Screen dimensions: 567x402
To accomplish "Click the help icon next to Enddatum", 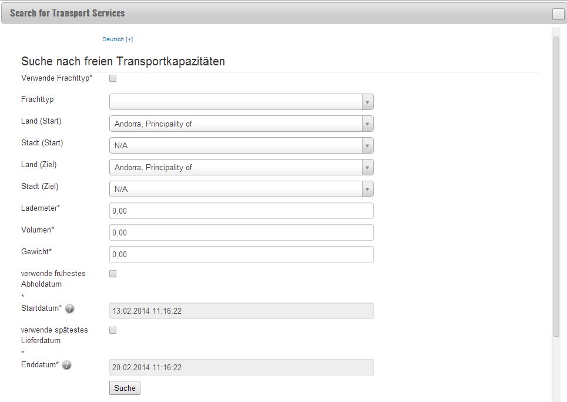I will point(66,365).
